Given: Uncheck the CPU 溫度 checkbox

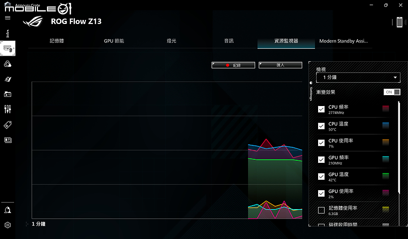Looking at the screenshot, I should 321,126.
